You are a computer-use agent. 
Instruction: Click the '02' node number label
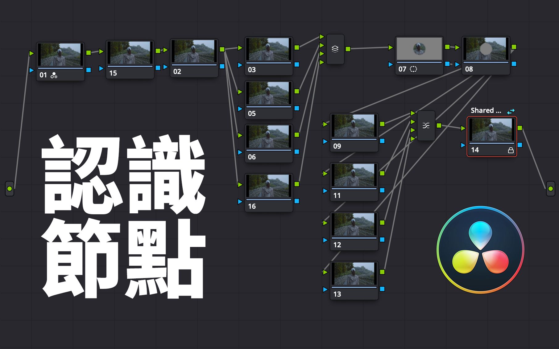click(177, 72)
